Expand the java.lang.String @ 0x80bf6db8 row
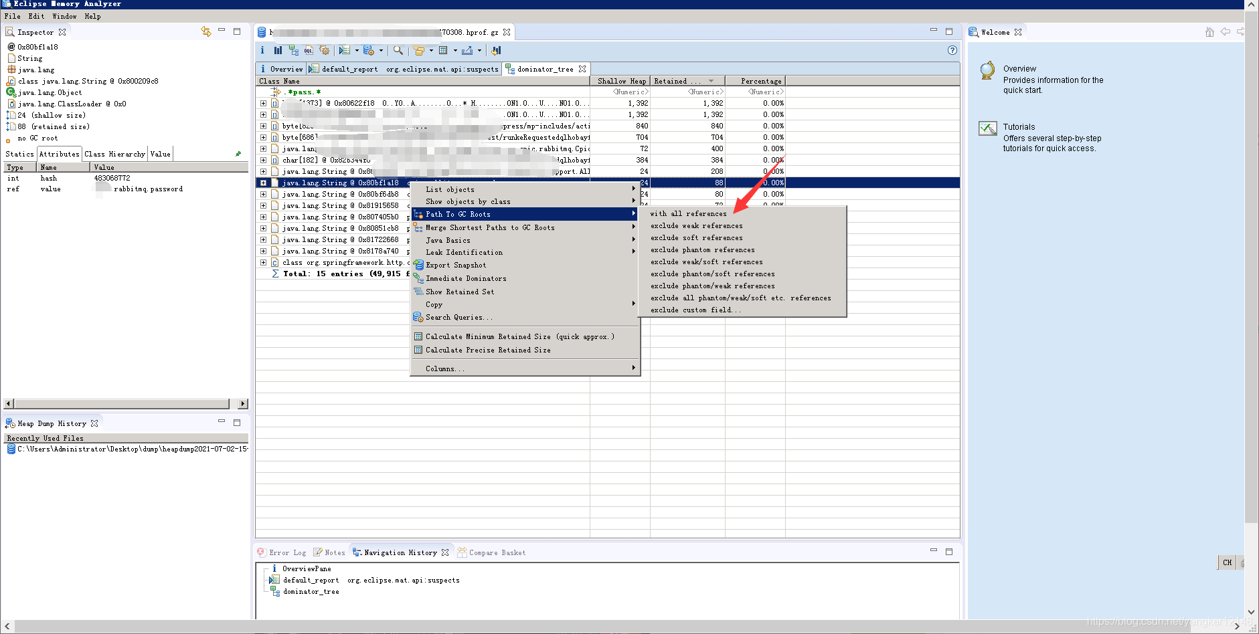Viewport: 1259px width, 634px height. coord(263,194)
